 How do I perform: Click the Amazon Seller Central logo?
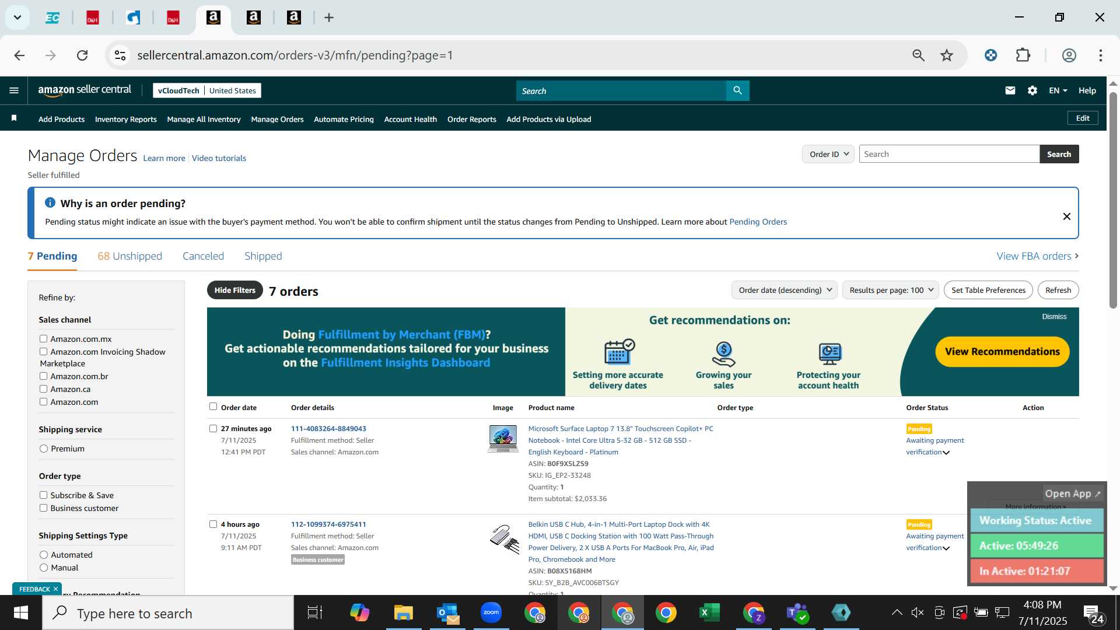[85, 90]
